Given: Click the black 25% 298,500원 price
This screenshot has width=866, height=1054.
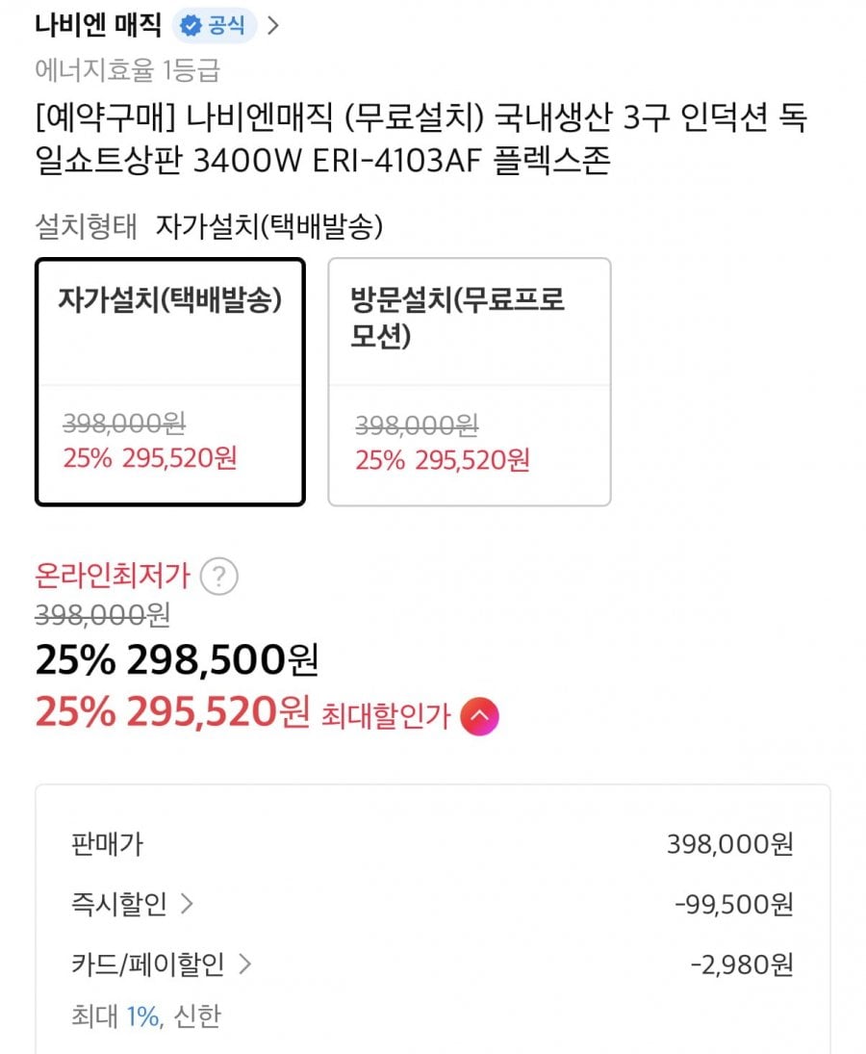Looking at the screenshot, I should point(177,660).
